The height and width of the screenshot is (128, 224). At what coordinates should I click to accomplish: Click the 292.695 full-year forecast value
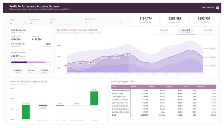click(15, 56)
